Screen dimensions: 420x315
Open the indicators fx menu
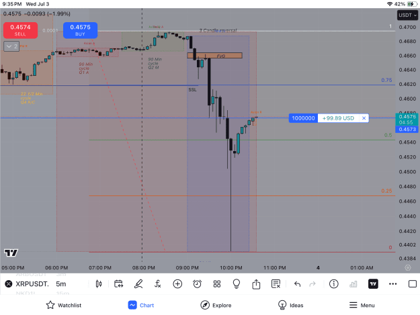point(158,283)
